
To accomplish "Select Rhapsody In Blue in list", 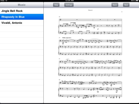I will [22, 17].
